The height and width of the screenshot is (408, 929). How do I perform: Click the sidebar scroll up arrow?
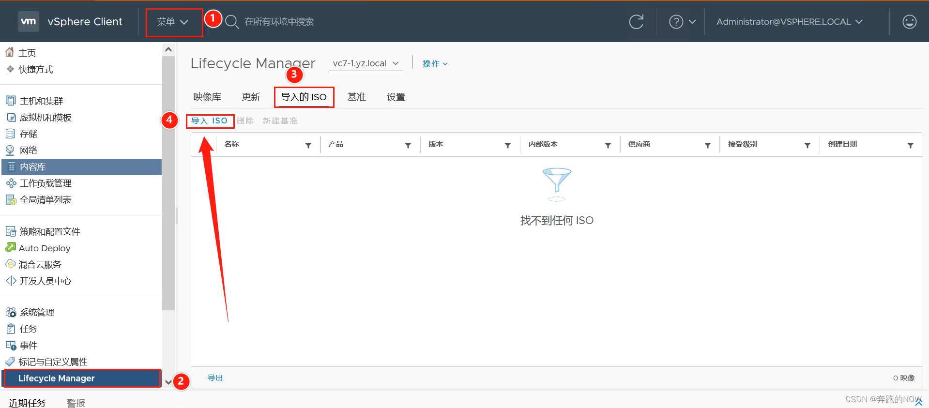168,49
